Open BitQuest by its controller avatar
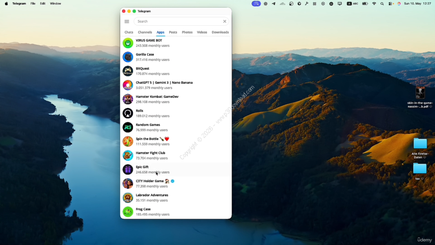The image size is (435, 245). tap(128, 71)
